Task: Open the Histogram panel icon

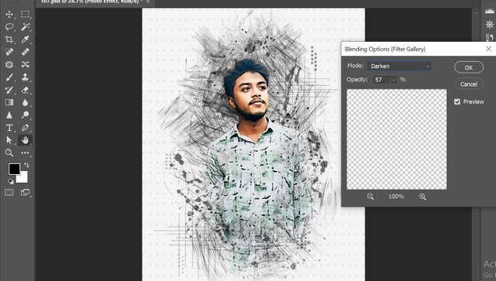Action: 489,11
